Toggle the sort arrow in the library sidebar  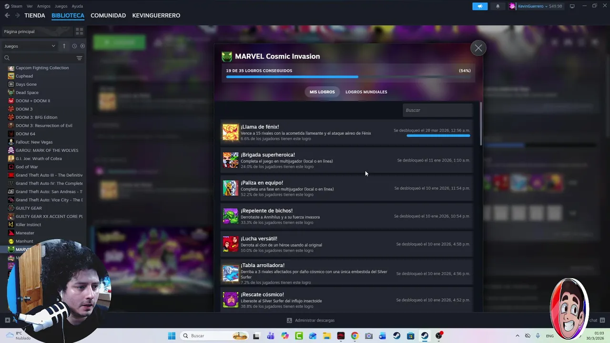click(x=64, y=46)
